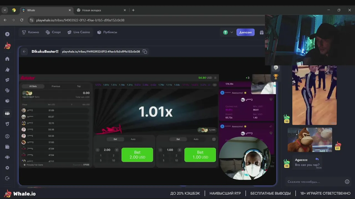Select the Tribes people icon in the sidebar
The width and height of the screenshot is (355, 199).
click(x=7, y=113)
